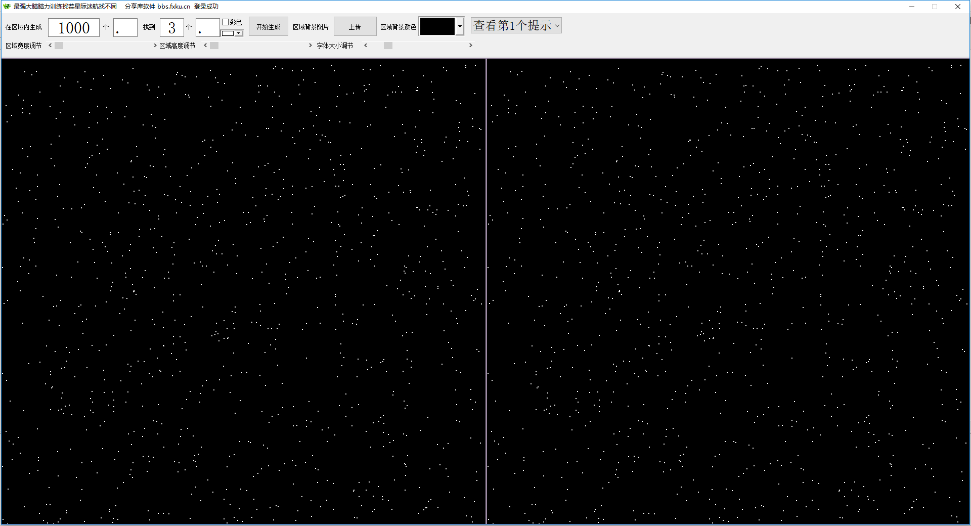This screenshot has width=971, height=526.
Task: Click the 上传 background image button
Action: 355,27
